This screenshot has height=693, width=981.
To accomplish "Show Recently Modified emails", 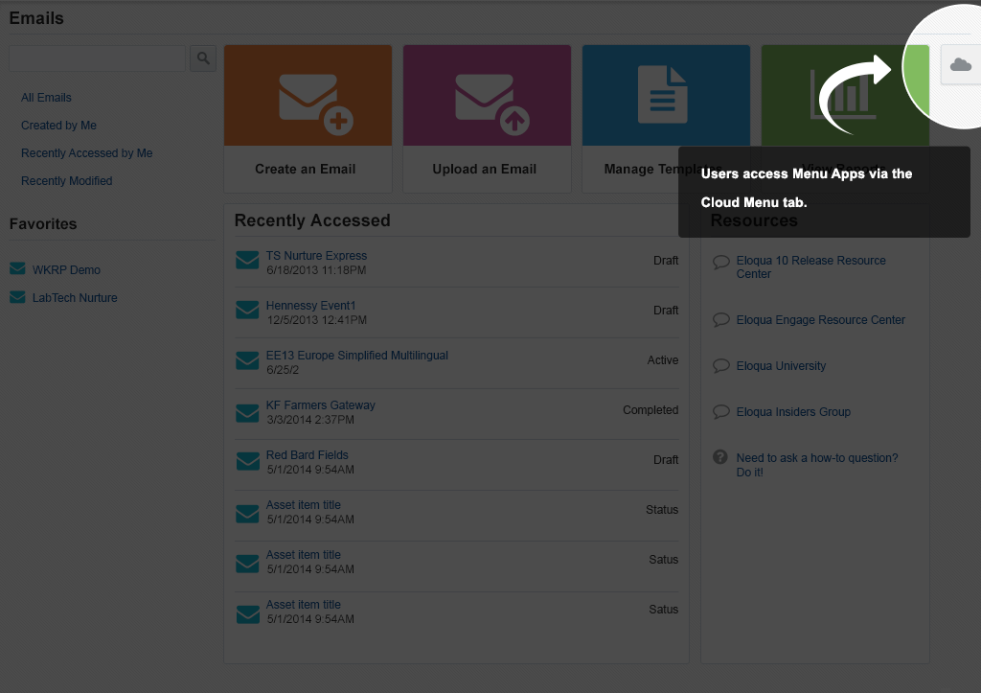I will (x=66, y=181).
